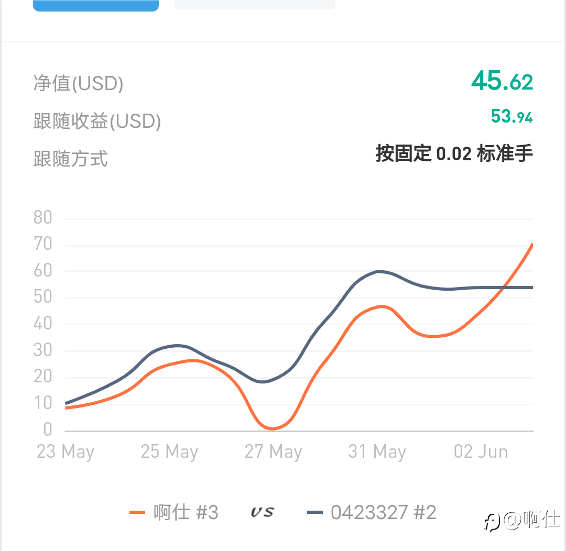Click the 02 Jun date on chart axis
Screen dimensions: 566x551
(481, 451)
